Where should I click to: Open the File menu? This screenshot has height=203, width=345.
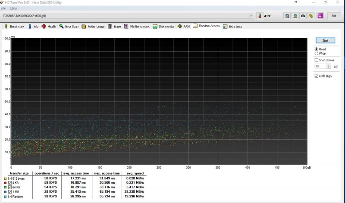(3, 8)
